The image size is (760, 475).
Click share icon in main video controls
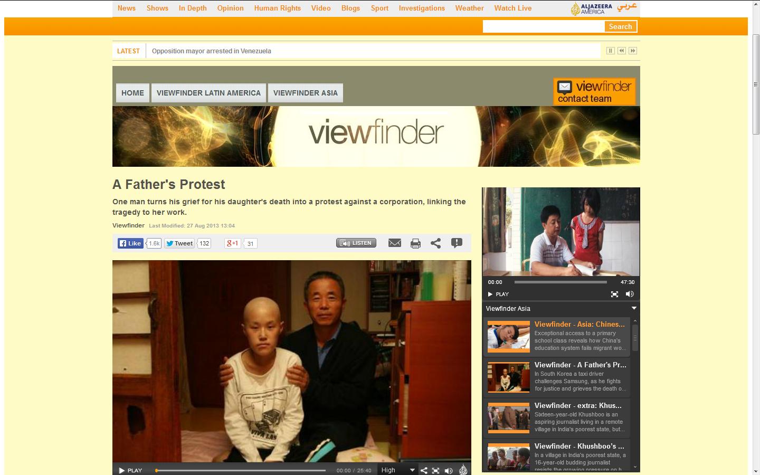[424, 470]
